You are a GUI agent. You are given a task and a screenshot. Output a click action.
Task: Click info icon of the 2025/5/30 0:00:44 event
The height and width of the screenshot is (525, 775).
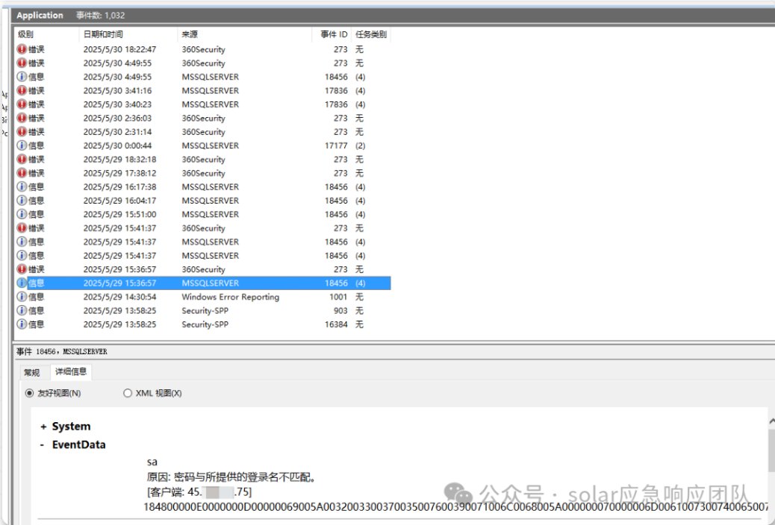(x=22, y=145)
